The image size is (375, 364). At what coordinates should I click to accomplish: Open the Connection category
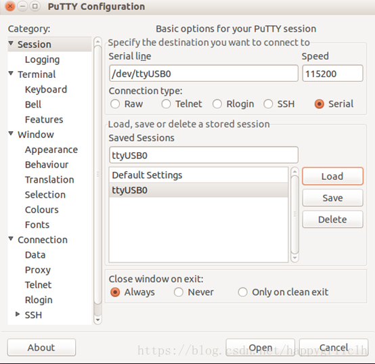click(x=43, y=240)
